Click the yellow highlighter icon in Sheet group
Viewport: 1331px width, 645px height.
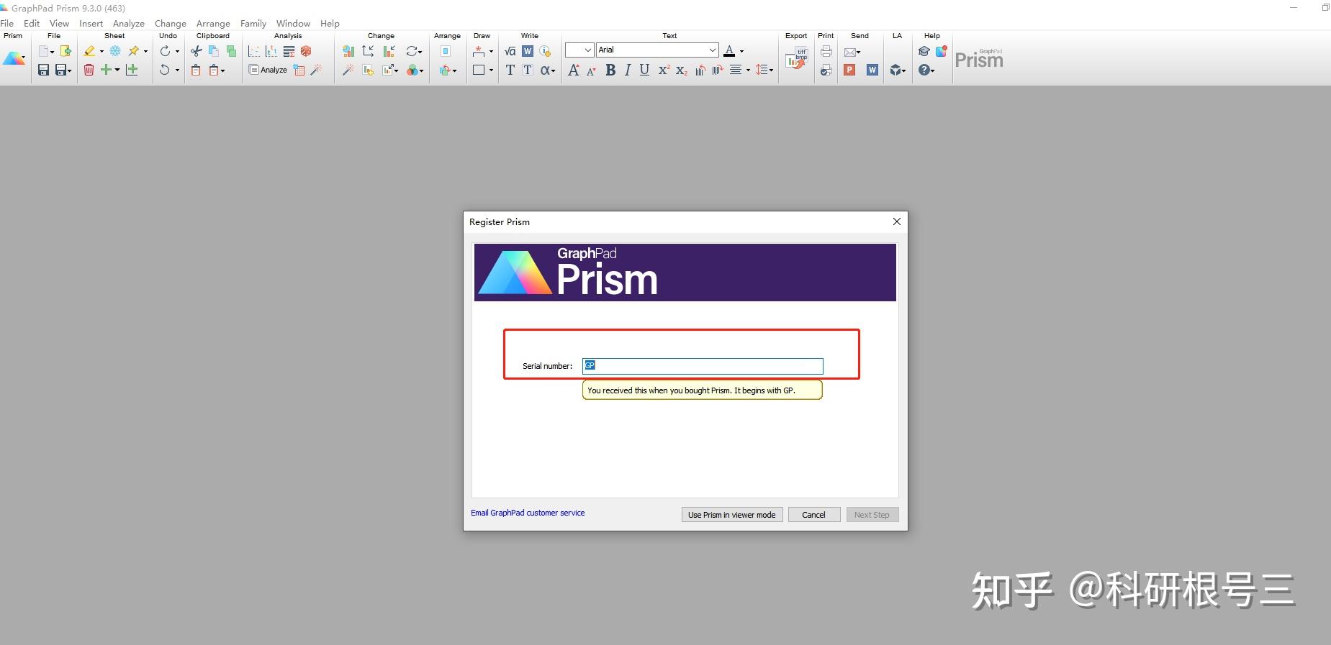point(89,51)
